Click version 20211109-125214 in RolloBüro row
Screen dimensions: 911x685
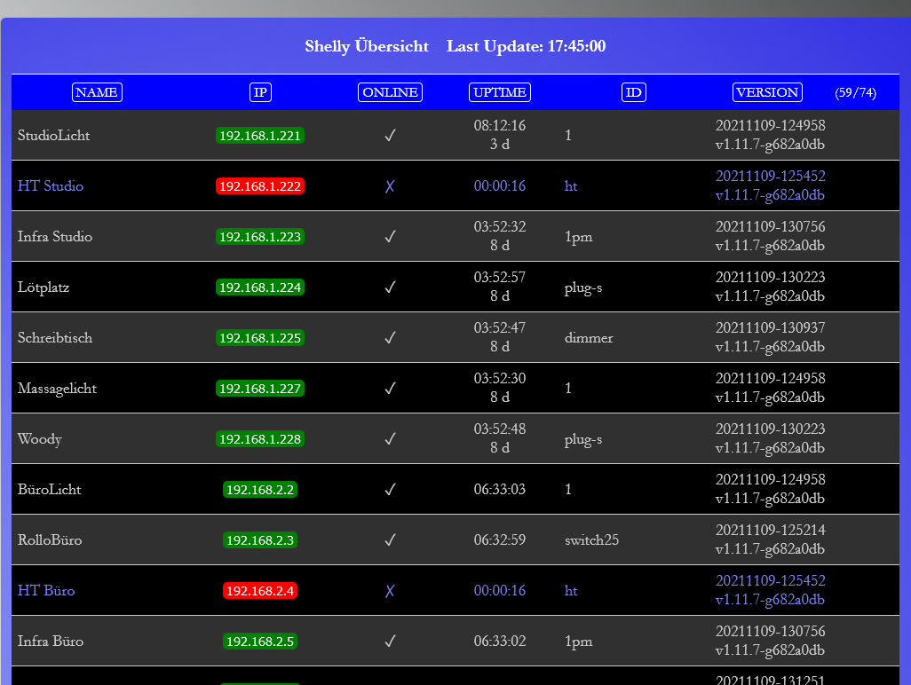[771, 530]
